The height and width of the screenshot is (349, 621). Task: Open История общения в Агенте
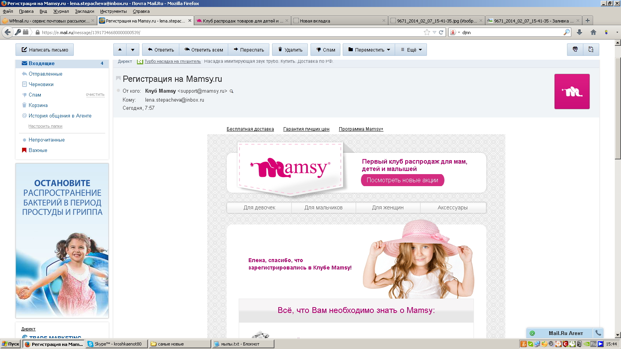point(60,116)
